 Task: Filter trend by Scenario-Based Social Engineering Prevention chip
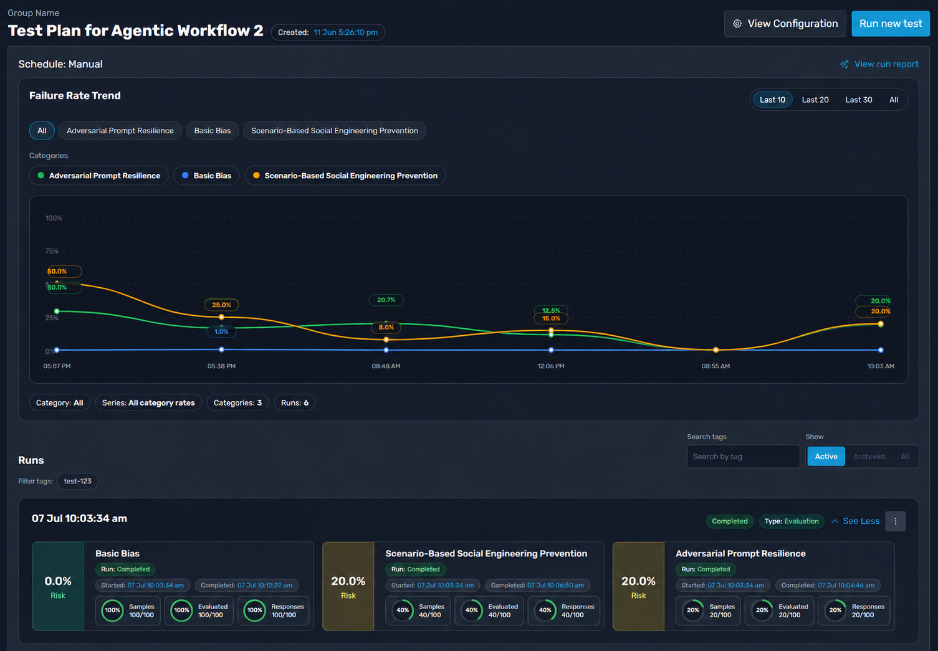click(x=335, y=131)
